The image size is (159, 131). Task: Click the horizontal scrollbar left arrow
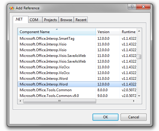(20, 101)
